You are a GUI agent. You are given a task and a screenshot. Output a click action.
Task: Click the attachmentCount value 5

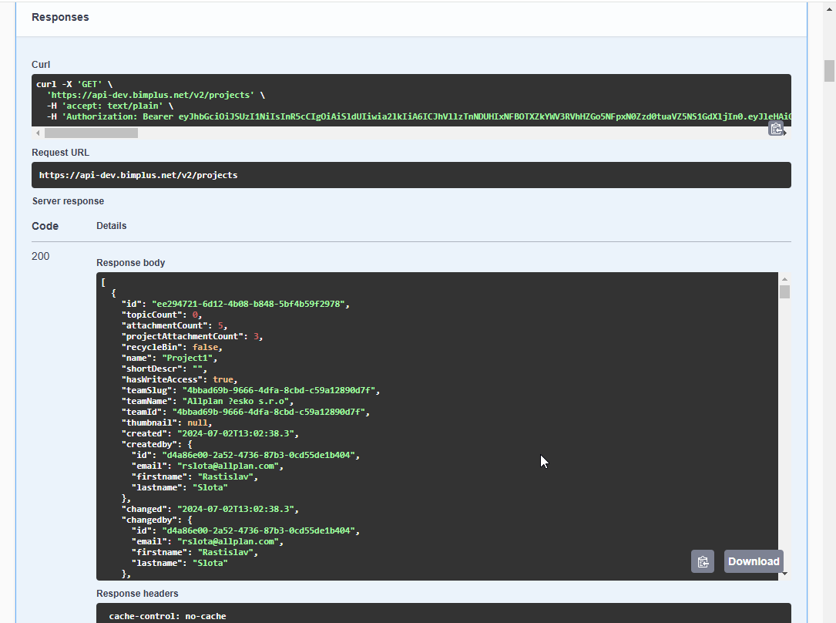click(x=220, y=325)
